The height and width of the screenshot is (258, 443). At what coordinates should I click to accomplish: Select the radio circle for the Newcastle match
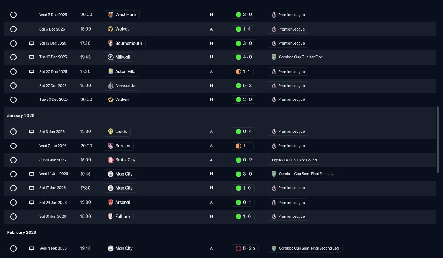point(13,86)
